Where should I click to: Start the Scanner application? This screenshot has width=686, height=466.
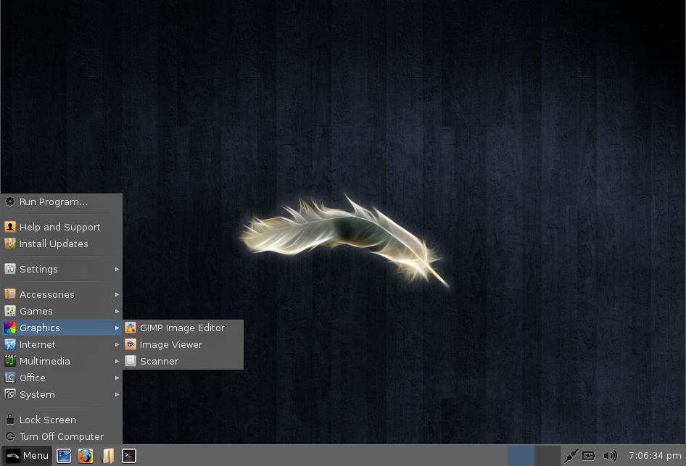tap(183, 361)
